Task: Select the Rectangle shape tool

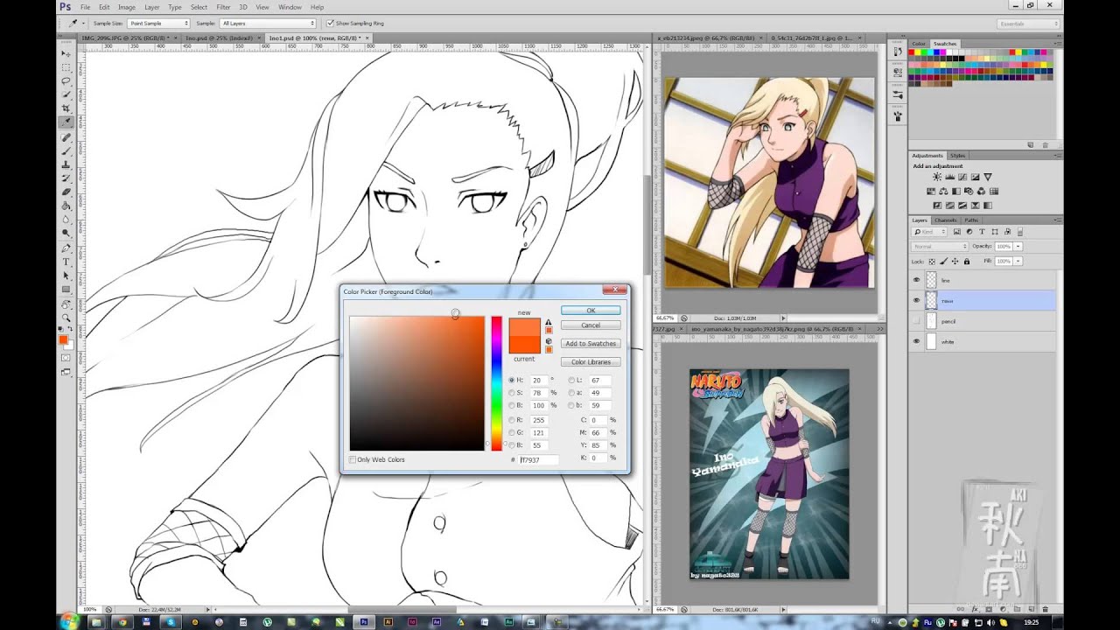Action: point(66,289)
